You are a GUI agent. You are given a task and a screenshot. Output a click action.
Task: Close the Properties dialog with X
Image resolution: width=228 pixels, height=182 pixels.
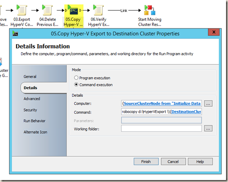214,32
